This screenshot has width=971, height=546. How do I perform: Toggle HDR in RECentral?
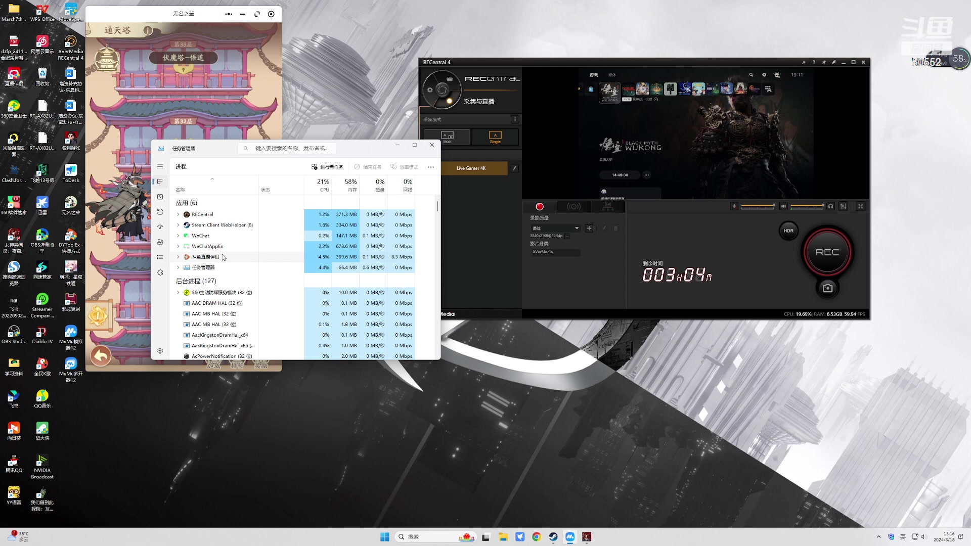(x=788, y=231)
